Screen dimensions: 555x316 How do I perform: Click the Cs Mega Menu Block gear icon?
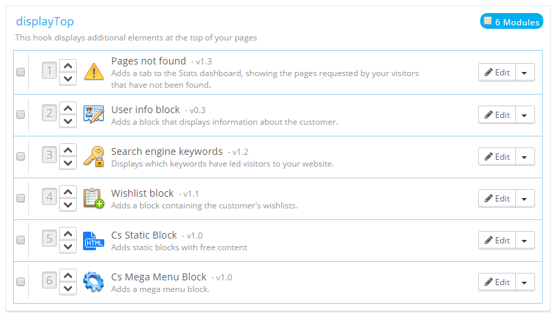(x=93, y=282)
